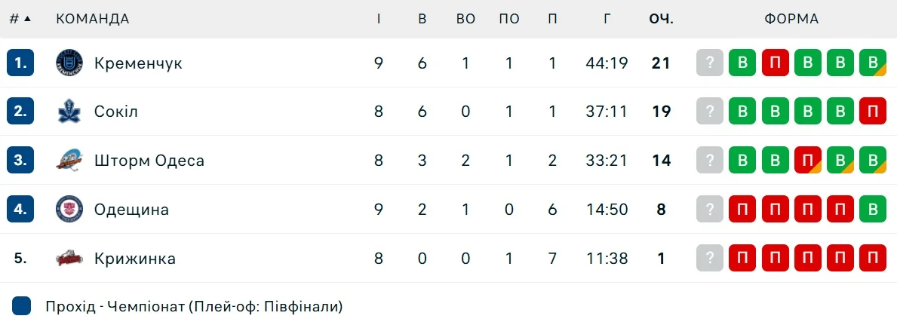Click Крижинка's gray upcoming match question icon
The image size is (897, 325).
tap(709, 259)
